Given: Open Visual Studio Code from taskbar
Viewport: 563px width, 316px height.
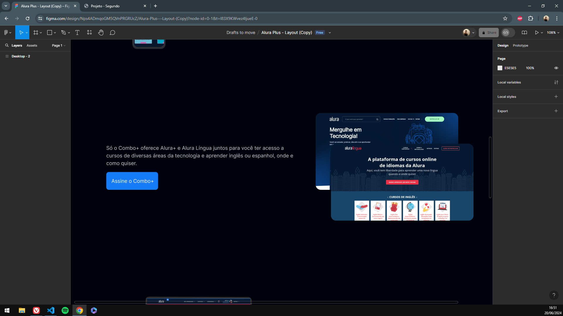Looking at the screenshot, I should click(51, 310).
